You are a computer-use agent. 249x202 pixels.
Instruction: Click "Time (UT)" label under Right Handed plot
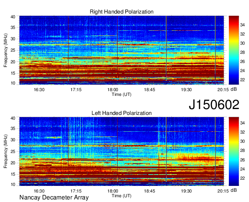122,94
